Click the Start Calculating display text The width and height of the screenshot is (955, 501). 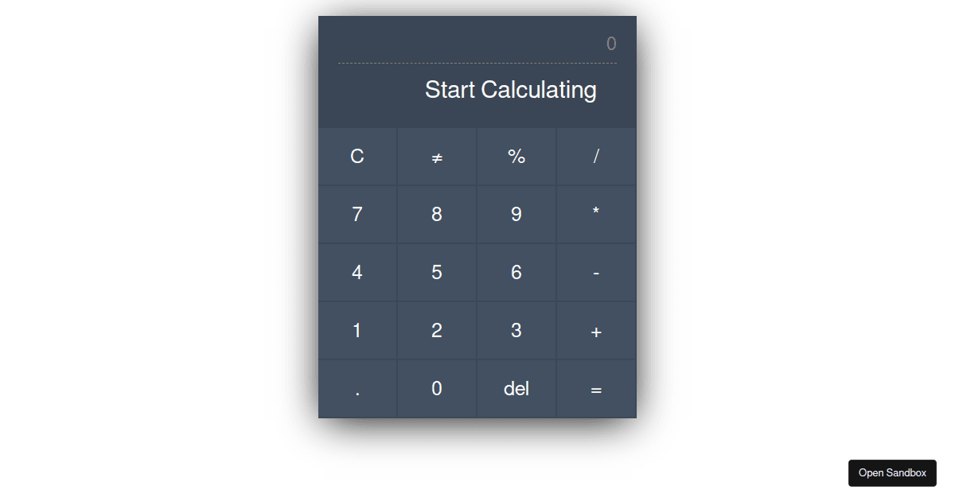(511, 89)
